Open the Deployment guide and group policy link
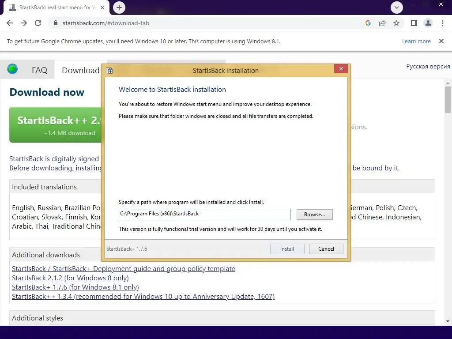 (x=124, y=269)
